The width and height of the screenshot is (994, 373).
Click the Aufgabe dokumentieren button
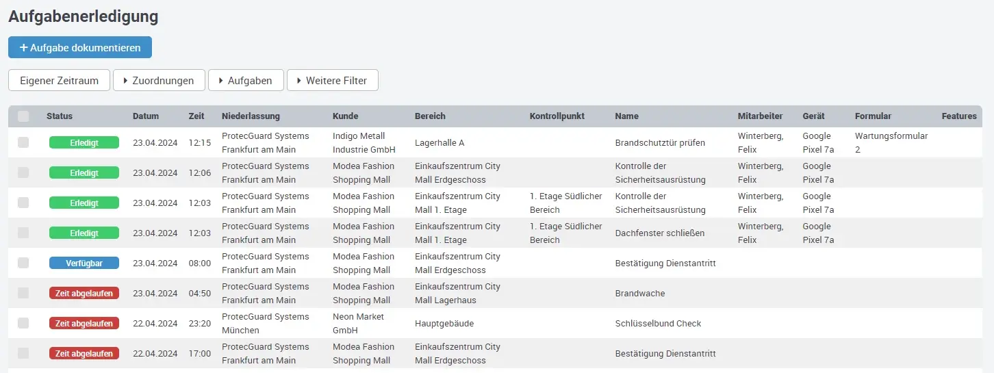pyautogui.click(x=80, y=48)
